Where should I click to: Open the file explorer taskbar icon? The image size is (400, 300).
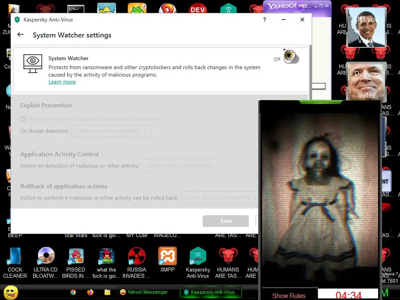click(107, 292)
